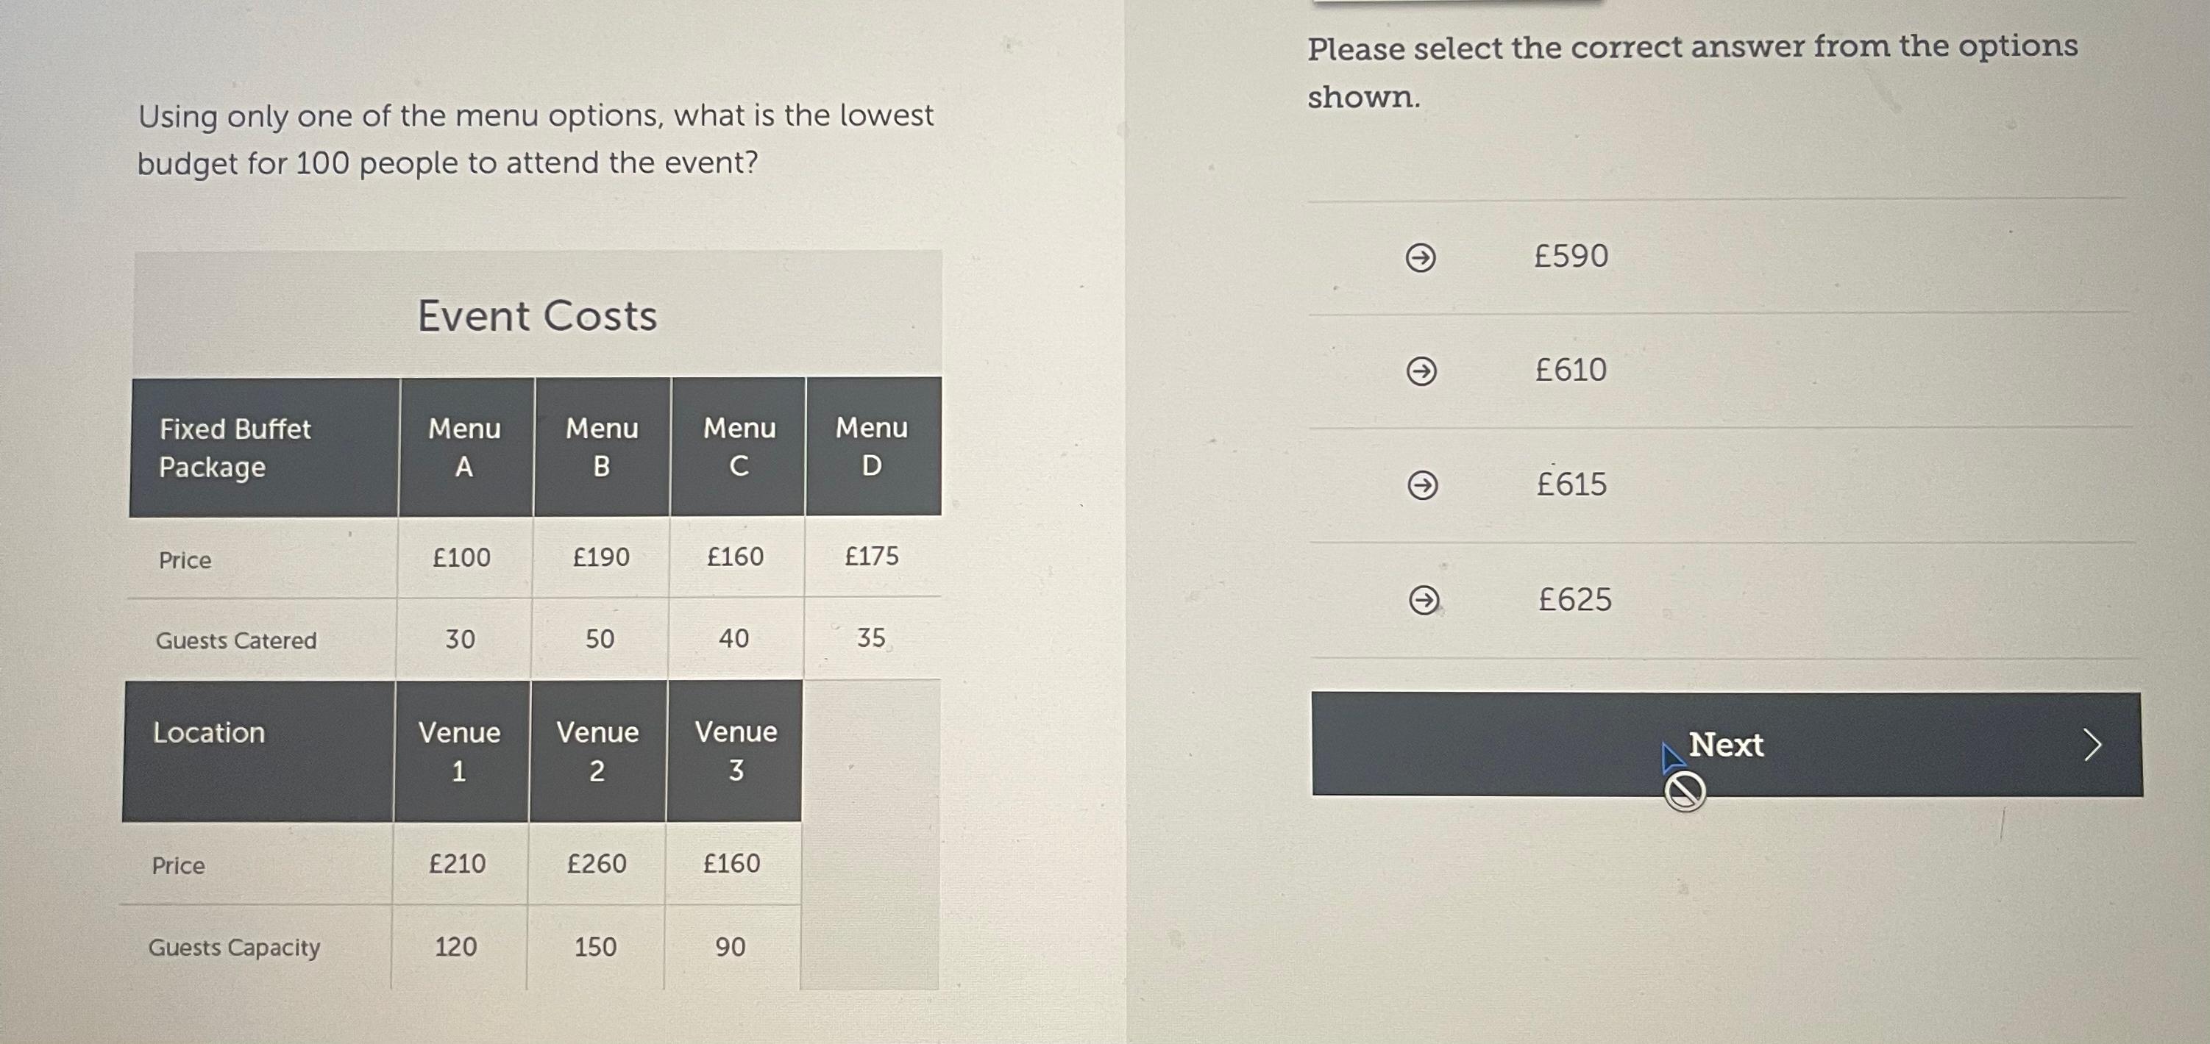Click the Event Costs table title
Viewport: 2210px width, 1044px height.
point(537,315)
